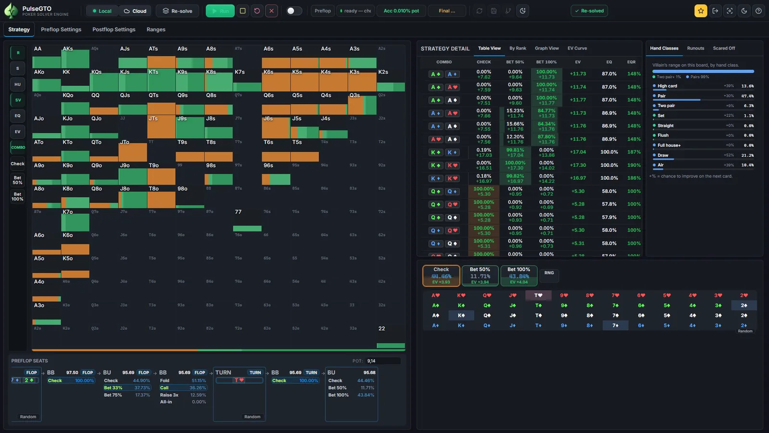Toggle the switch beside the cancel icon
The height and width of the screenshot is (433, 769).
coord(294,11)
